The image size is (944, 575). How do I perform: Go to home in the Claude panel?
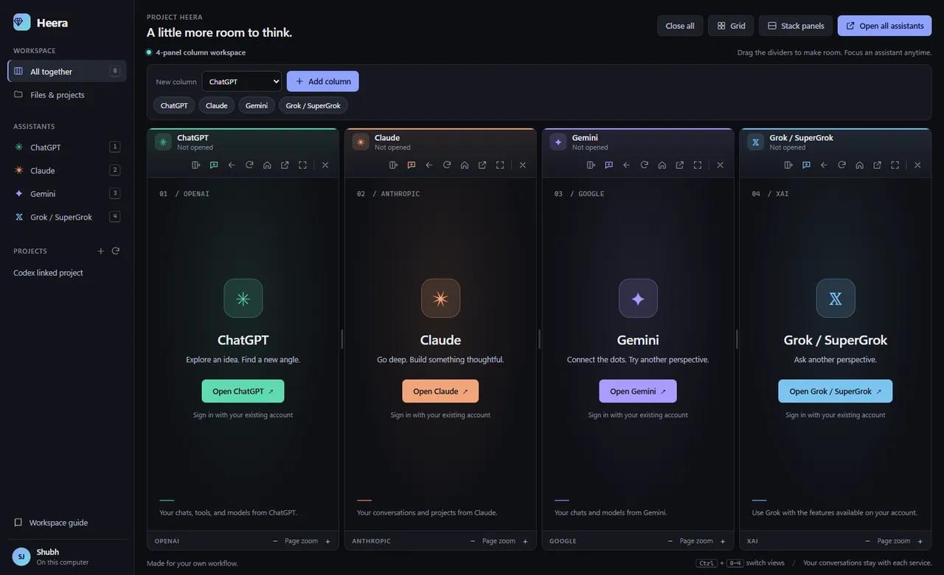pyautogui.click(x=465, y=165)
